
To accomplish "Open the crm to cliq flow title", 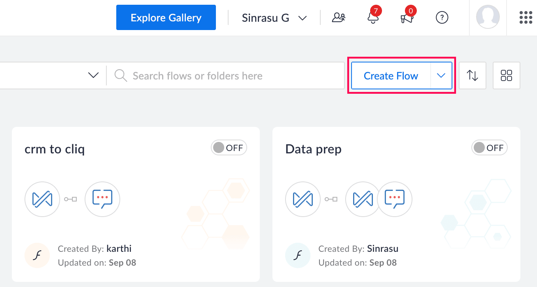I will 55,149.
